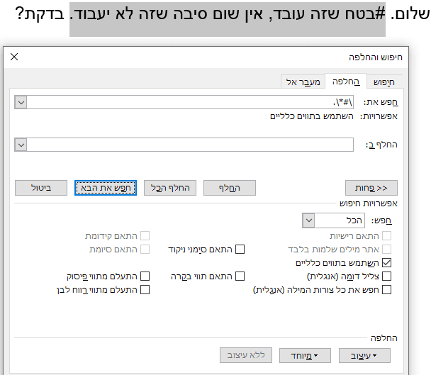Click the החלף replace button
Screen dimensions: 431x375
pos(230,188)
